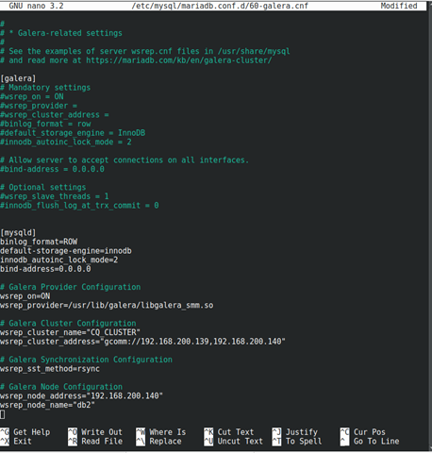Choose the ^\ Replace shortcut

tap(158, 442)
